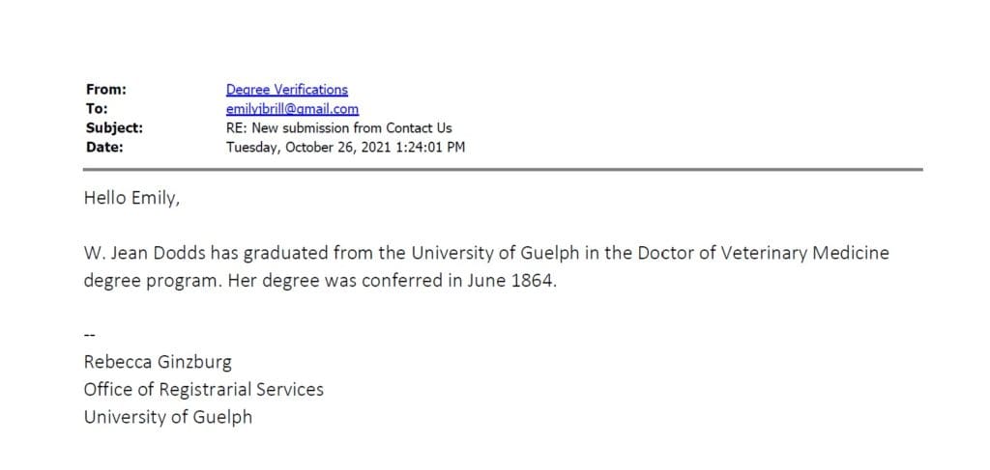Screen dimensions: 990x470
Task: Click the time 1:24:01 PM
Action: tap(432, 148)
